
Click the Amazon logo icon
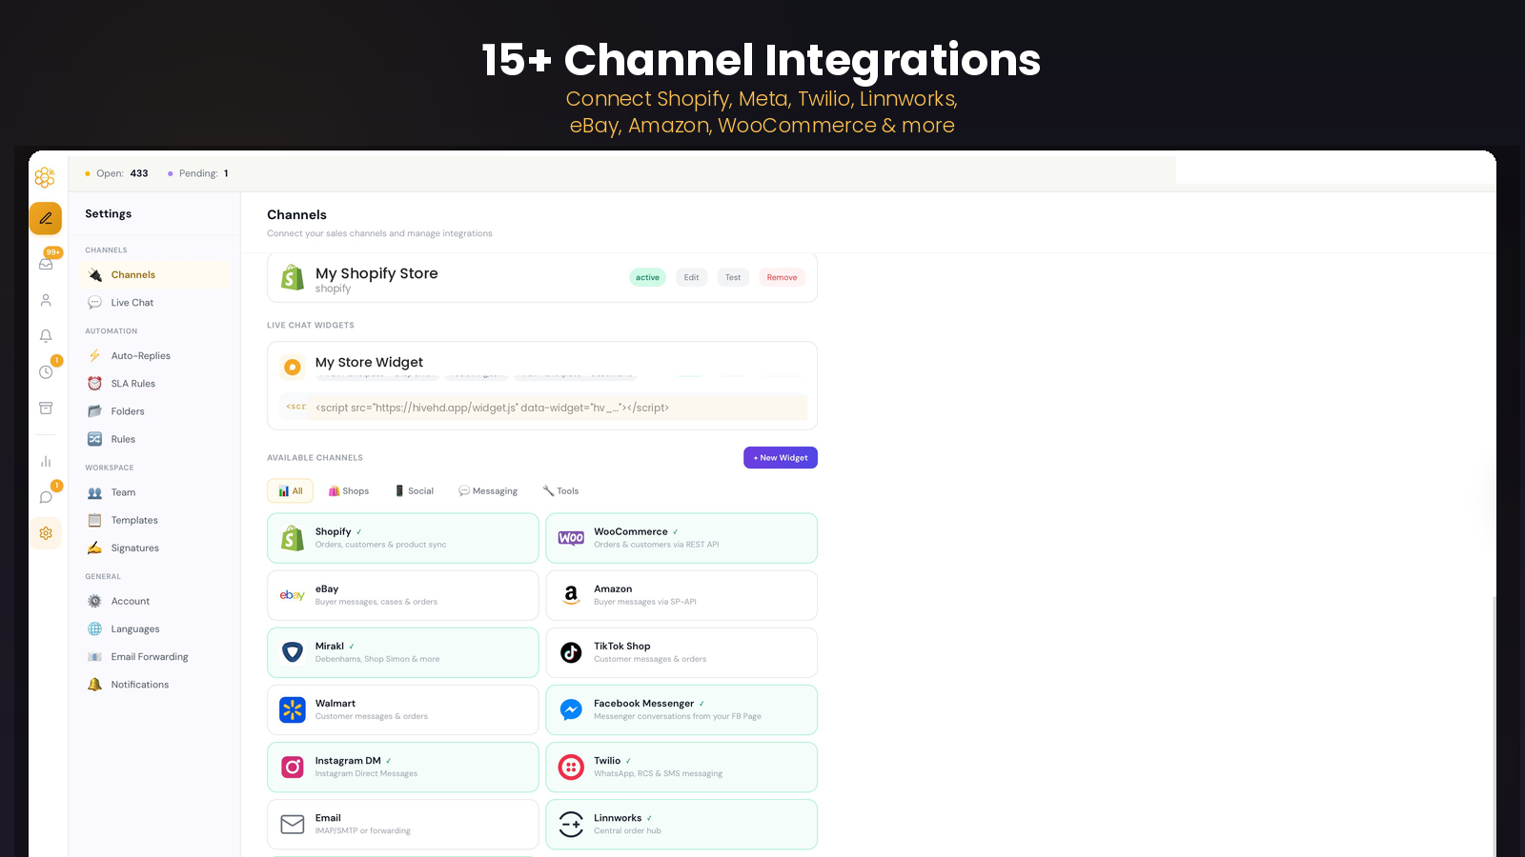coord(571,595)
